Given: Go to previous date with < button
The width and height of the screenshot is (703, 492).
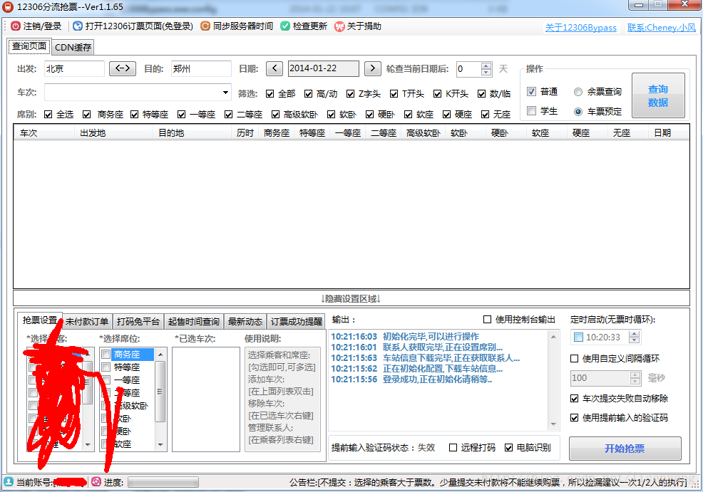Looking at the screenshot, I should [x=274, y=68].
